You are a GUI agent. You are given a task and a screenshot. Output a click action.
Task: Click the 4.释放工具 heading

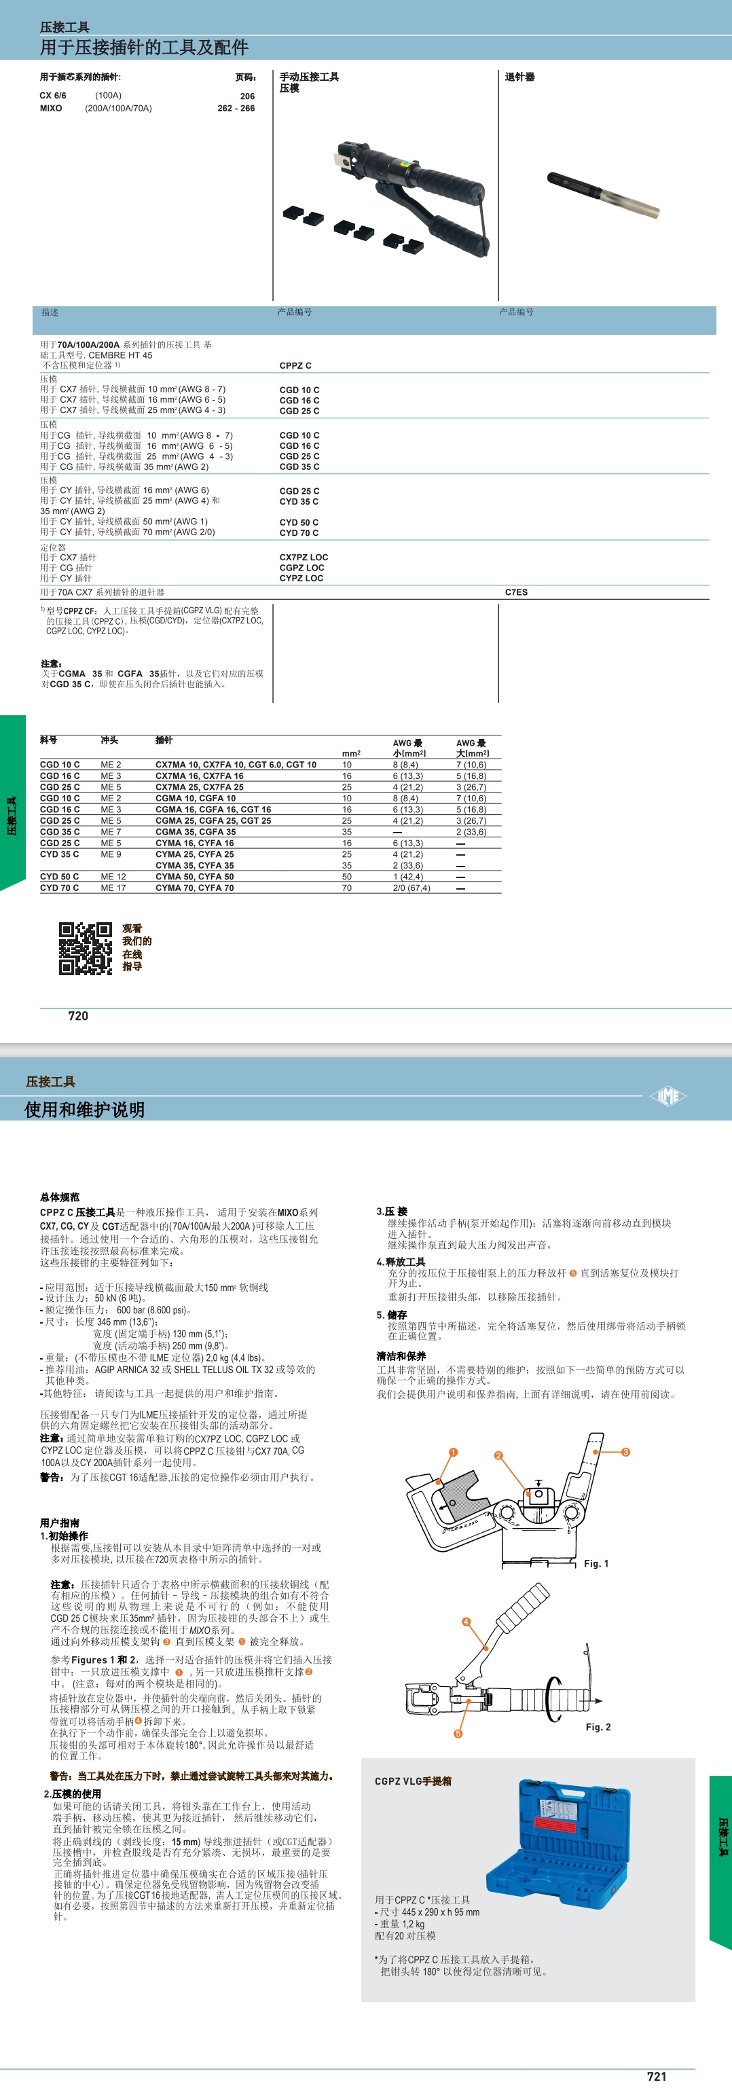(x=400, y=1261)
